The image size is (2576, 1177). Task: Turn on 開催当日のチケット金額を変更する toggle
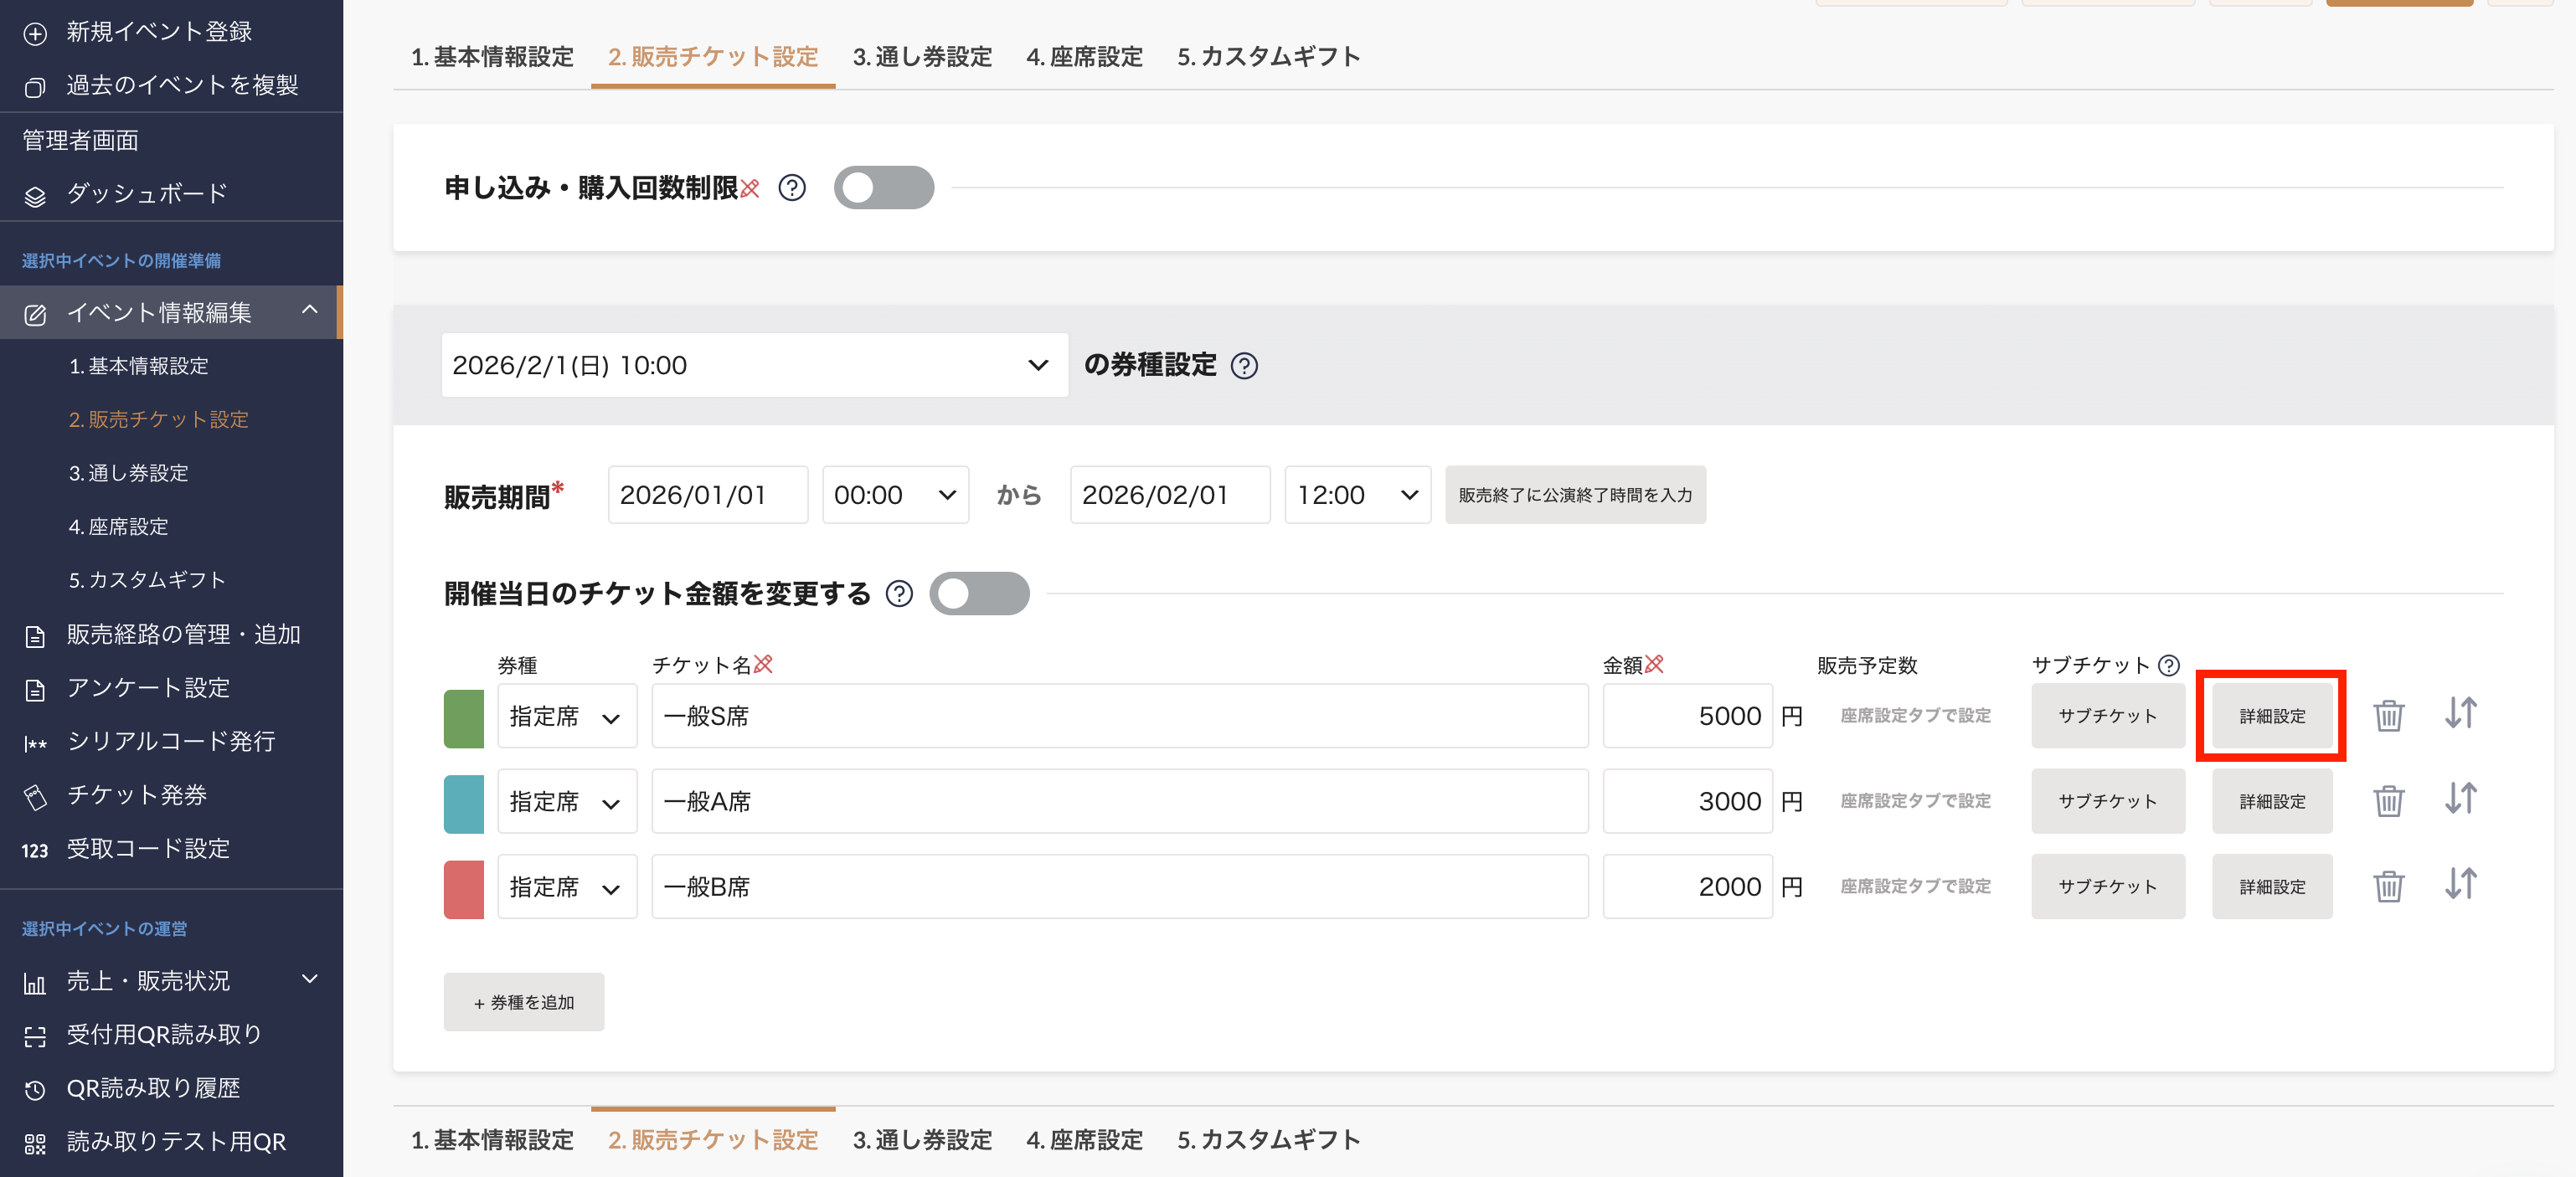click(980, 593)
